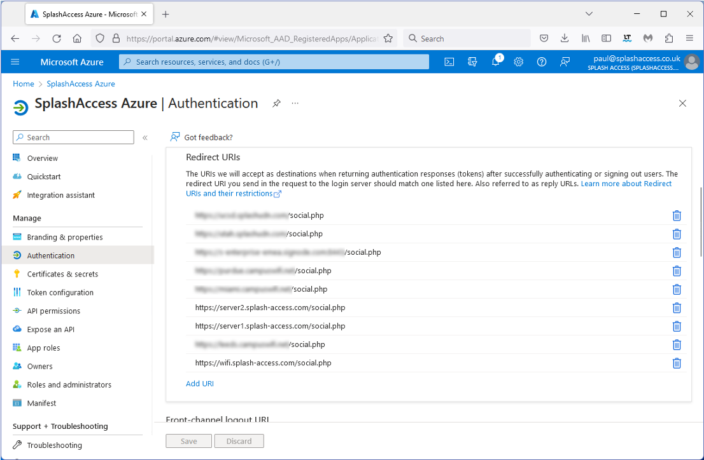Open Firefox reader/sidebar icon
The height and width of the screenshot is (460, 704).
pos(606,39)
